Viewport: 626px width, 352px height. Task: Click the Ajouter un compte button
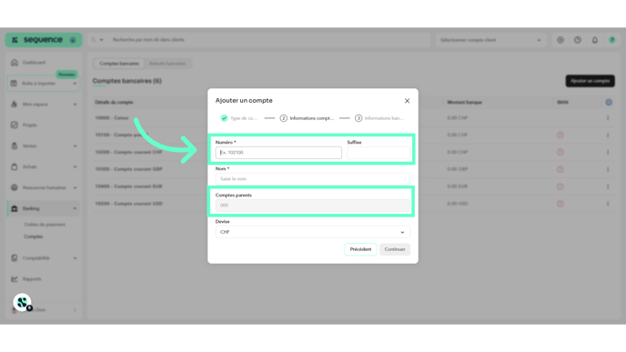(x=591, y=81)
